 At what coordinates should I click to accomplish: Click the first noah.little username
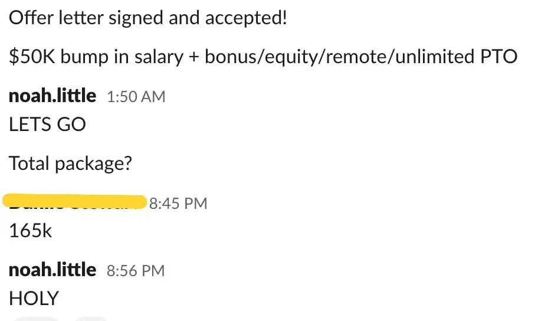(53, 96)
